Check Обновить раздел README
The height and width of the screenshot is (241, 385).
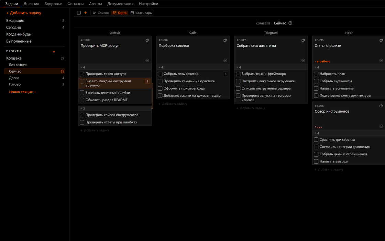pos(82,100)
